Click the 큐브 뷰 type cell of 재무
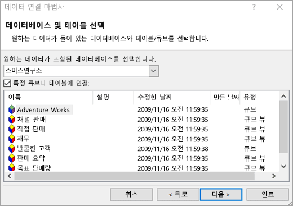The image size is (293, 206). click(255, 139)
